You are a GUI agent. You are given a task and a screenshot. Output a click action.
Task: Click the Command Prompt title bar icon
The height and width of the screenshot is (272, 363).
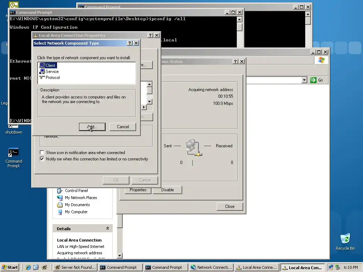pos(12,12)
